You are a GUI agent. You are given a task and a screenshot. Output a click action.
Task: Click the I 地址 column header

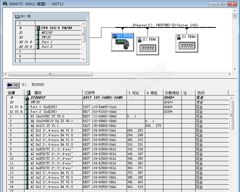pyautogui.click(x=136, y=93)
